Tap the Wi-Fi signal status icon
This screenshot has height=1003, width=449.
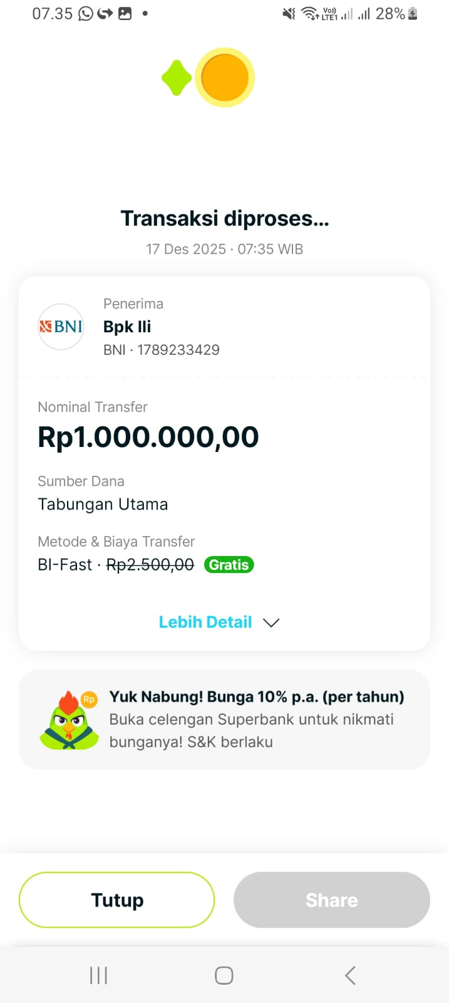coord(309,14)
